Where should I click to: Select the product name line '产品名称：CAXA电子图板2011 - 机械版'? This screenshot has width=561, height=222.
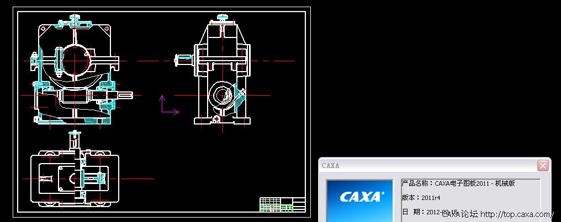458,183
